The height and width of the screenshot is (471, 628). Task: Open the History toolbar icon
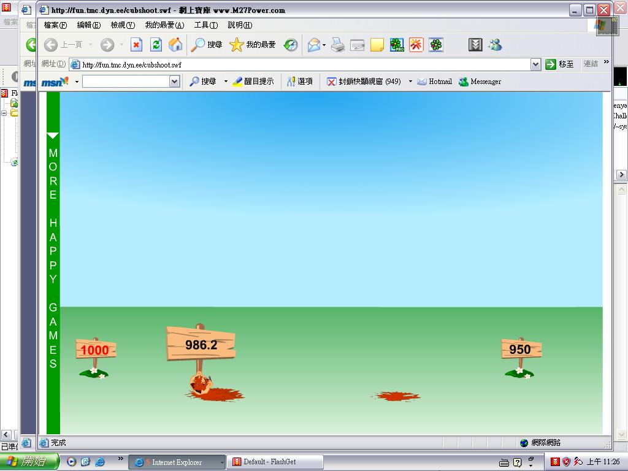[291, 45]
